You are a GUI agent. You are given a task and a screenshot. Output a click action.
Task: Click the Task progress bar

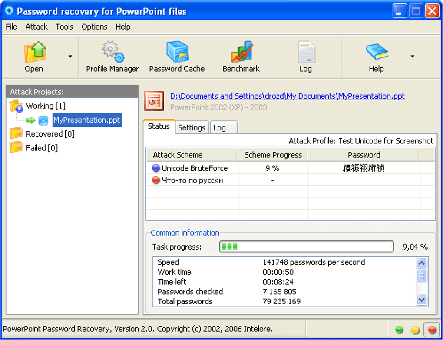pyautogui.click(x=307, y=247)
